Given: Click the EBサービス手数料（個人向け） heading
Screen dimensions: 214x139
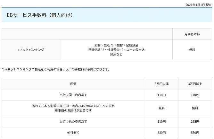Looking at the screenshot, I should pos(40,15).
